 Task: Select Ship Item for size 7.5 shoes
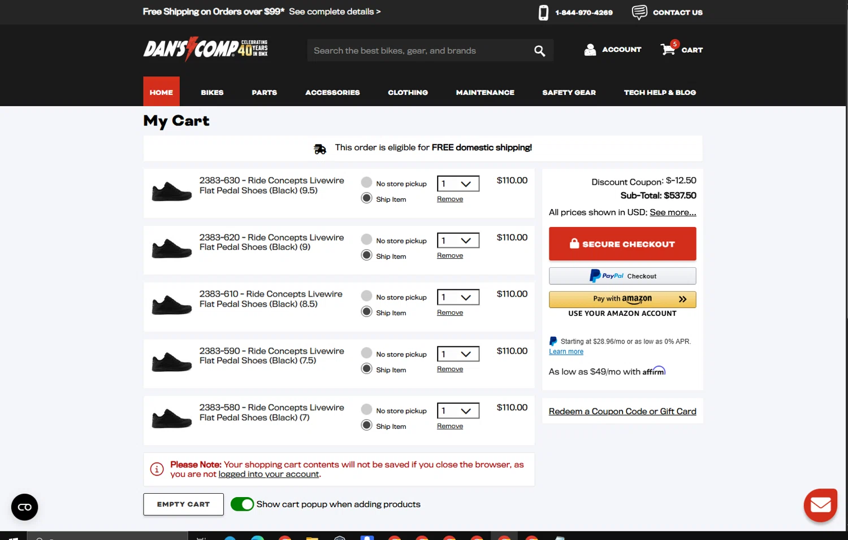[x=366, y=369]
